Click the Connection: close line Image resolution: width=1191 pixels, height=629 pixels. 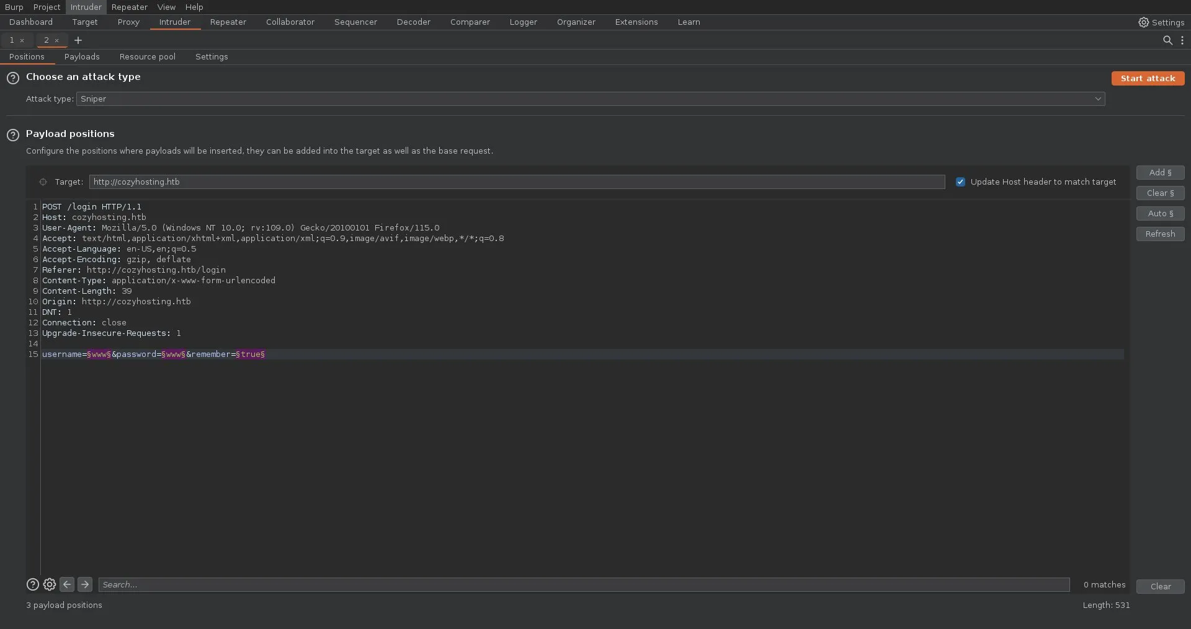click(84, 323)
